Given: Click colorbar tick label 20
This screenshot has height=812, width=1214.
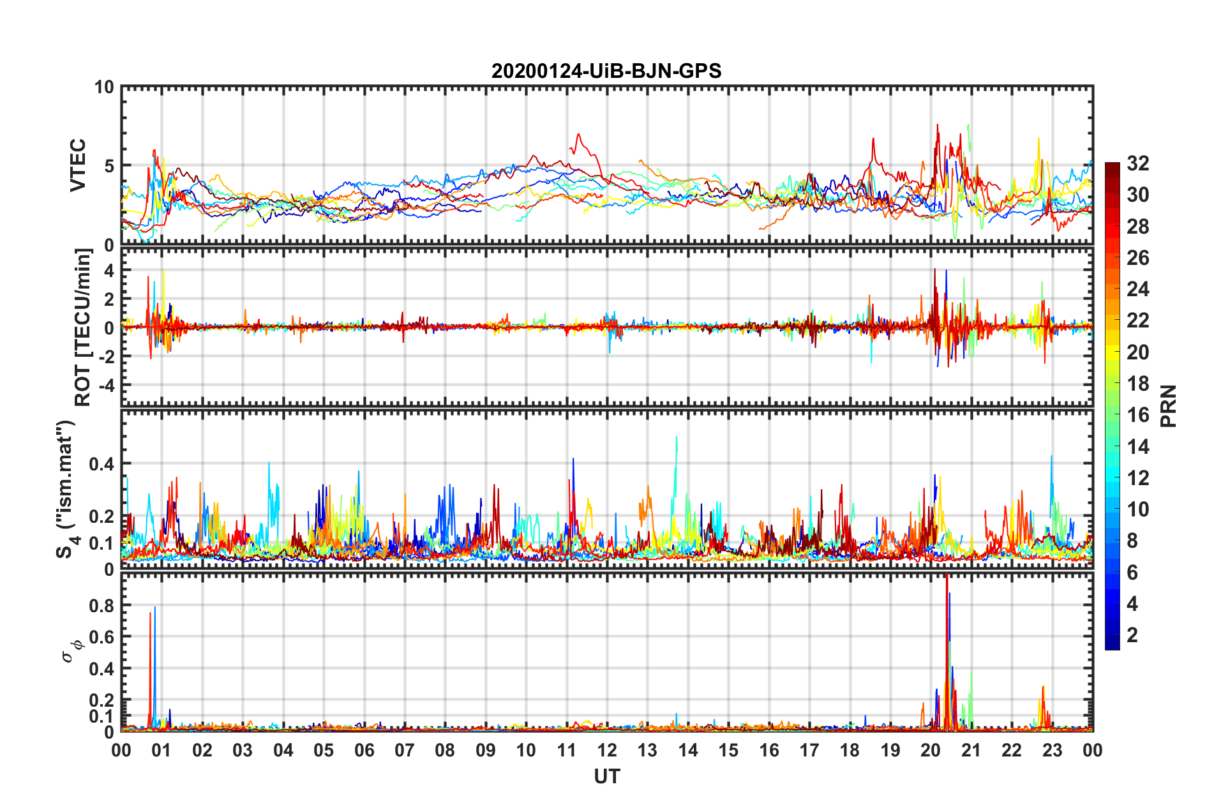Looking at the screenshot, I should [x=1138, y=352].
